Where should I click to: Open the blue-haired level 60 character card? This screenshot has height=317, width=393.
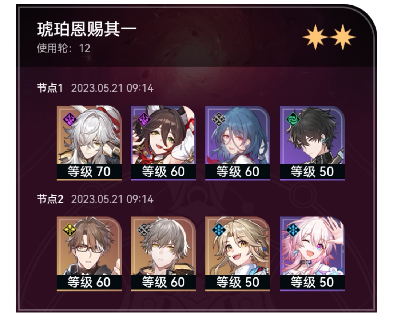(238, 143)
